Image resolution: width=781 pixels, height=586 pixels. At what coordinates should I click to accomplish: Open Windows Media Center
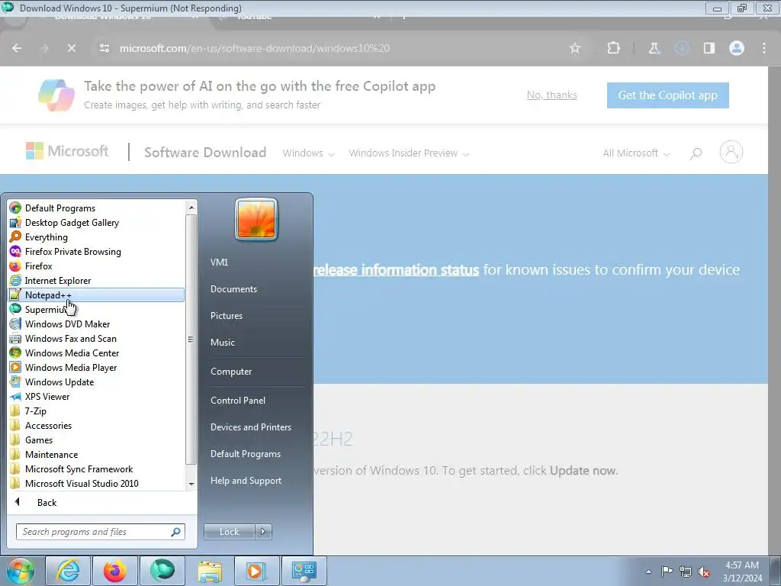point(97,353)
